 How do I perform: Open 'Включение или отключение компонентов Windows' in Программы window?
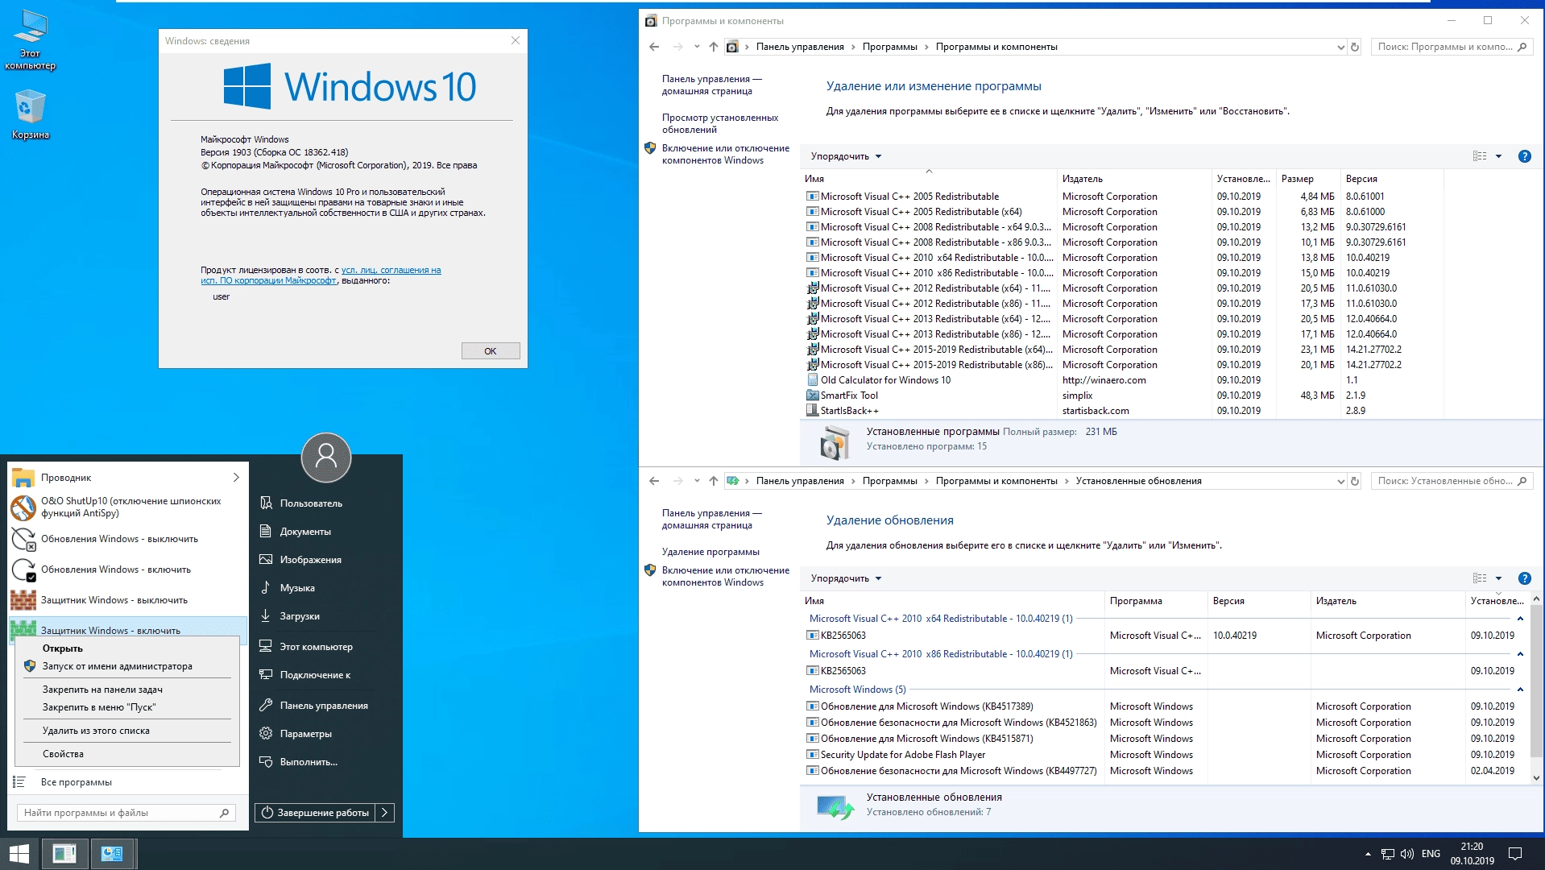725,154
